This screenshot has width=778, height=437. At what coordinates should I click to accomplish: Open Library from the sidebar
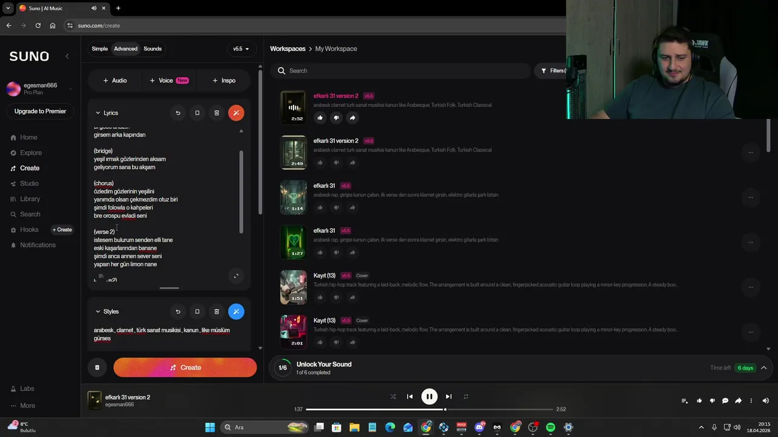(x=26, y=199)
